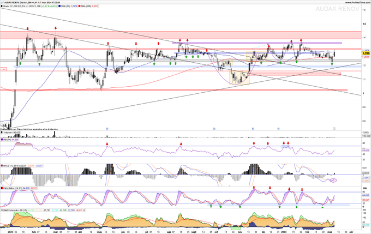The height and width of the screenshot is (234, 371).
Task: Click the 1,5 value on the price axis
Action: click(x=364, y=23)
